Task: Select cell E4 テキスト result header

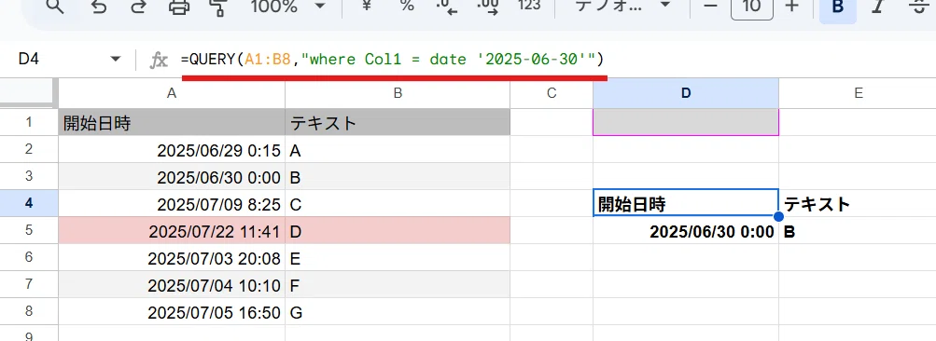Action: pyautogui.click(x=858, y=203)
